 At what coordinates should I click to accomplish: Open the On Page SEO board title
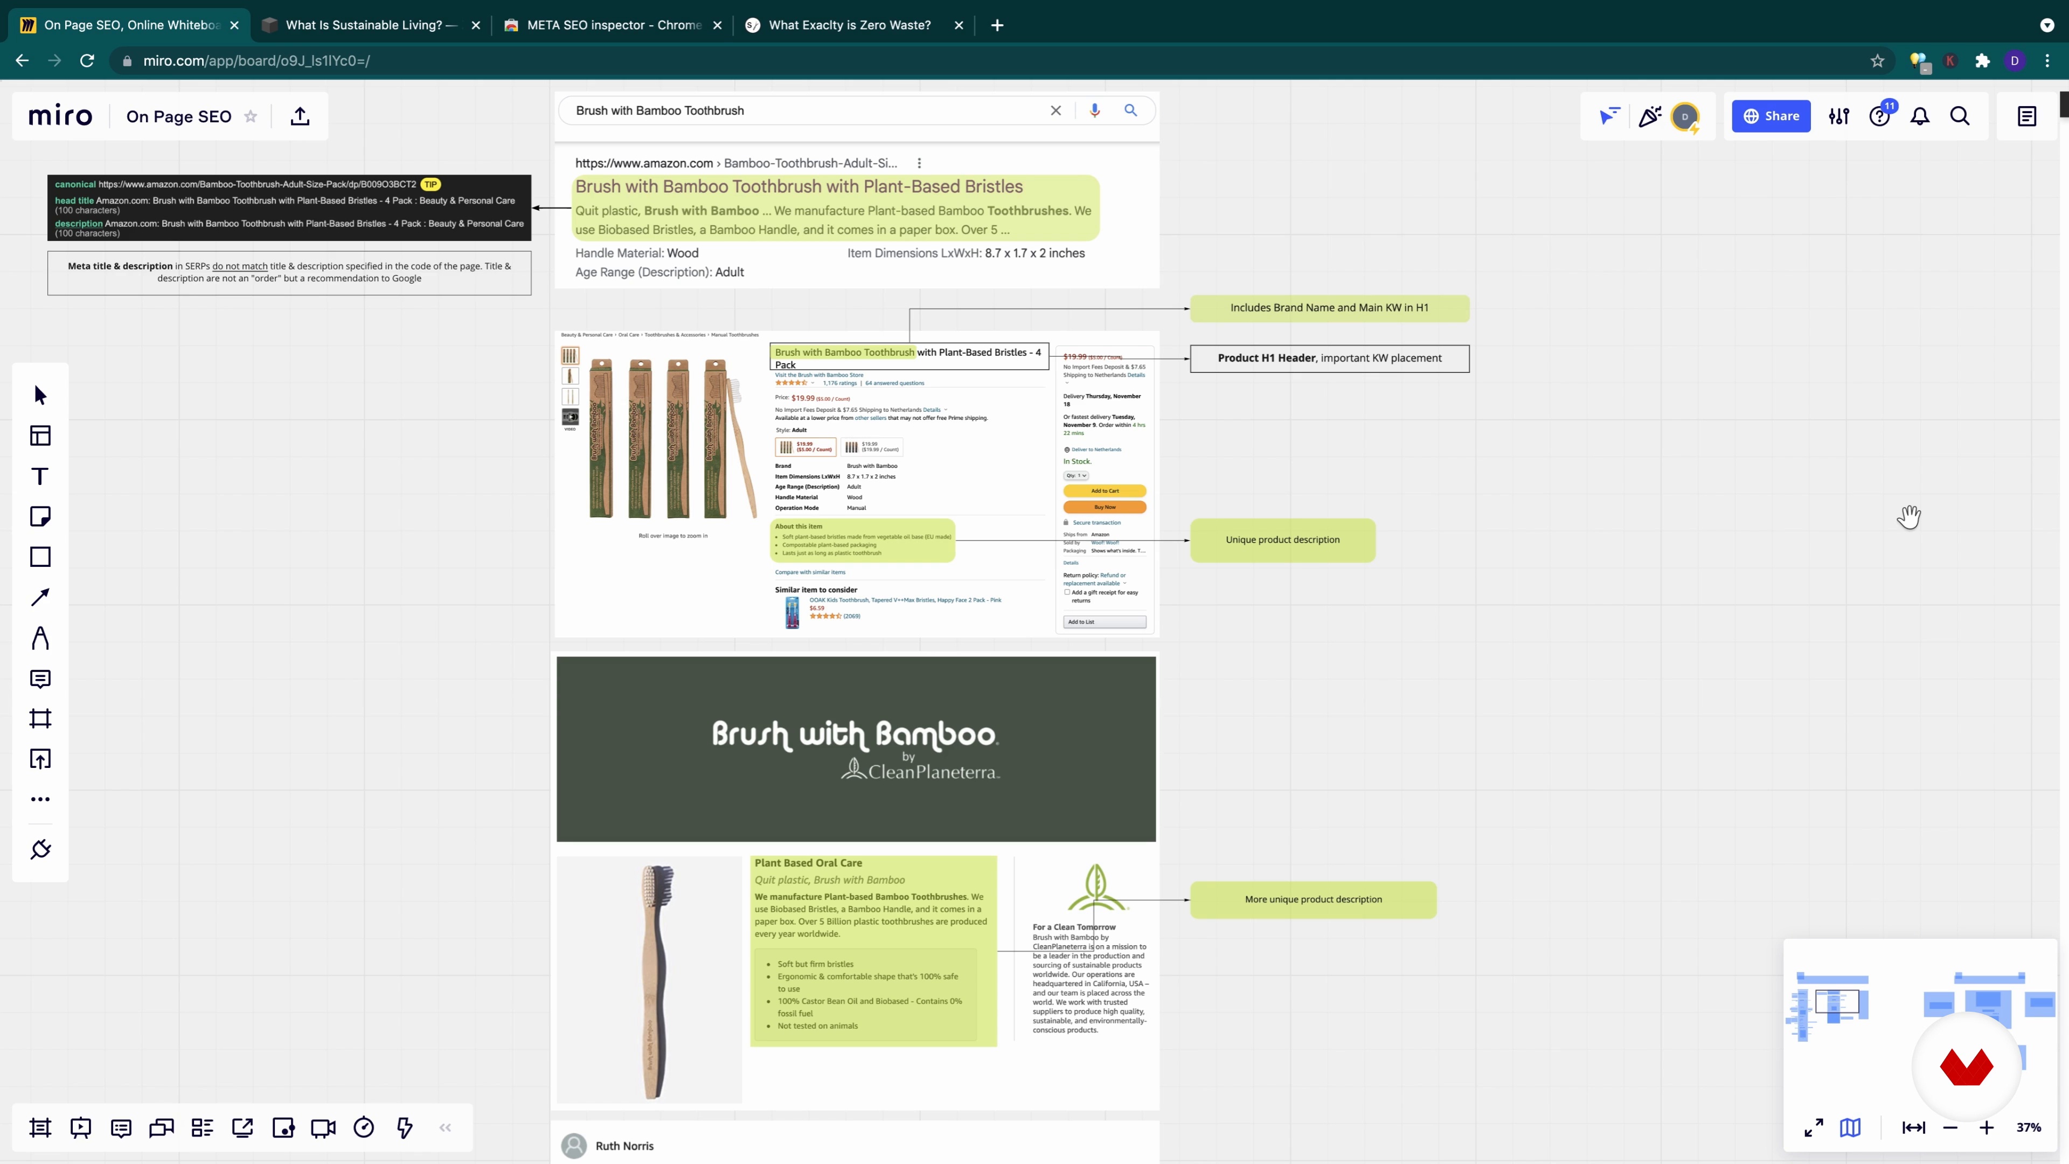tap(178, 116)
